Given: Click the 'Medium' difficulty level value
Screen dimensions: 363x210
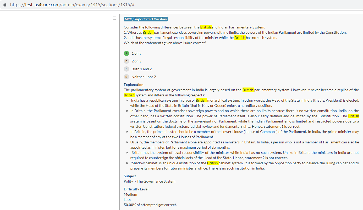Looking at the screenshot, I should (130, 194).
